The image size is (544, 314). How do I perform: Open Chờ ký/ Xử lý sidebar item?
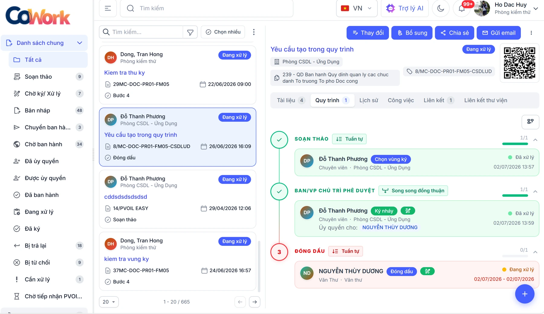[x=48, y=94]
